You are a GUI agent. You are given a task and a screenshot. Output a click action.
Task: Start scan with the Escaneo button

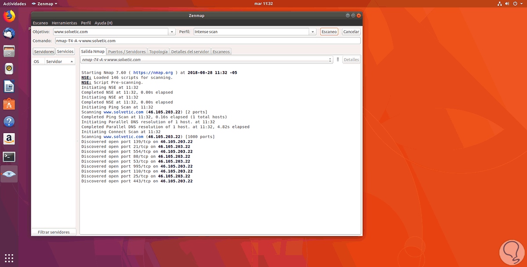point(329,32)
